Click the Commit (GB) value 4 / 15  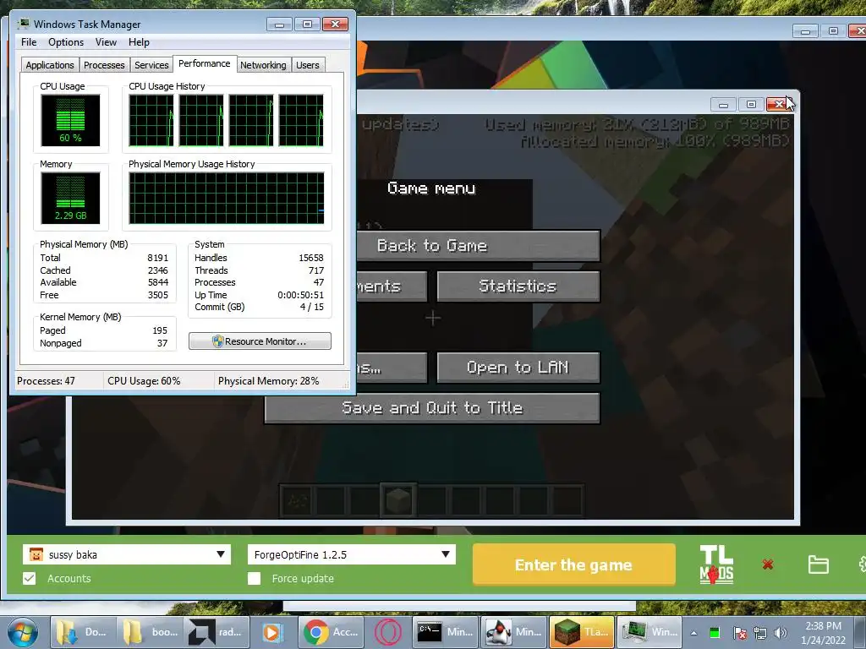click(x=312, y=307)
